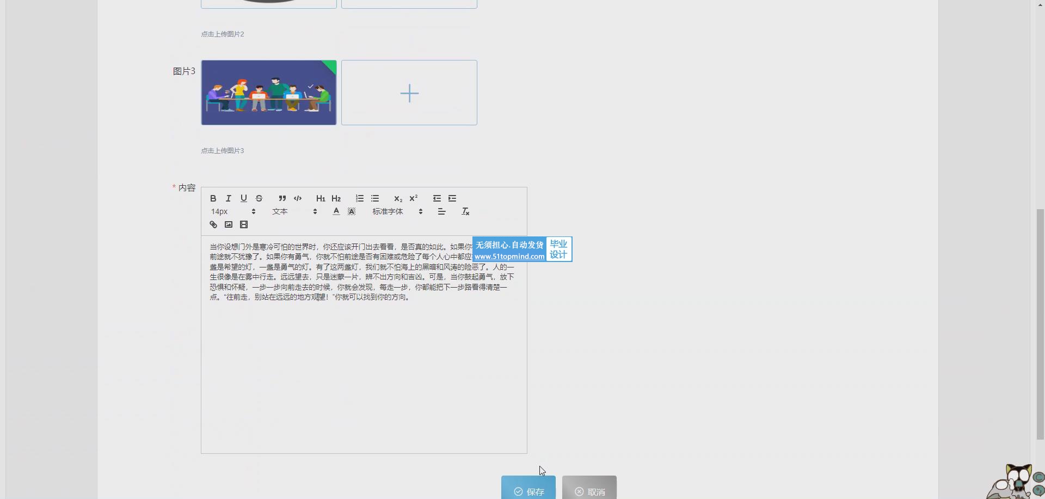Insert a blockquote
This screenshot has height=499, width=1045.
282,198
